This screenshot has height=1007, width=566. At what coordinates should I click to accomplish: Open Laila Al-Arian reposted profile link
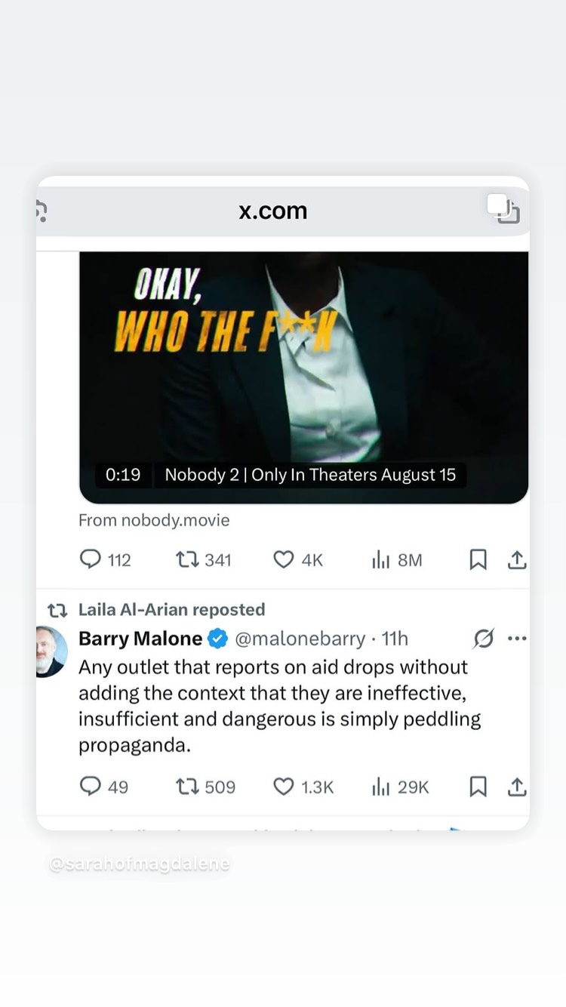172,610
